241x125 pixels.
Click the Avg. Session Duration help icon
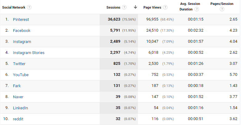pyautogui.click(x=197, y=9)
